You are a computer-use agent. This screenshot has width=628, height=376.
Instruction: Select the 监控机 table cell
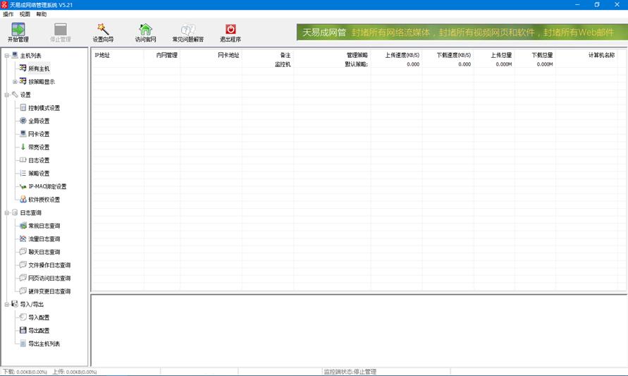click(283, 64)
